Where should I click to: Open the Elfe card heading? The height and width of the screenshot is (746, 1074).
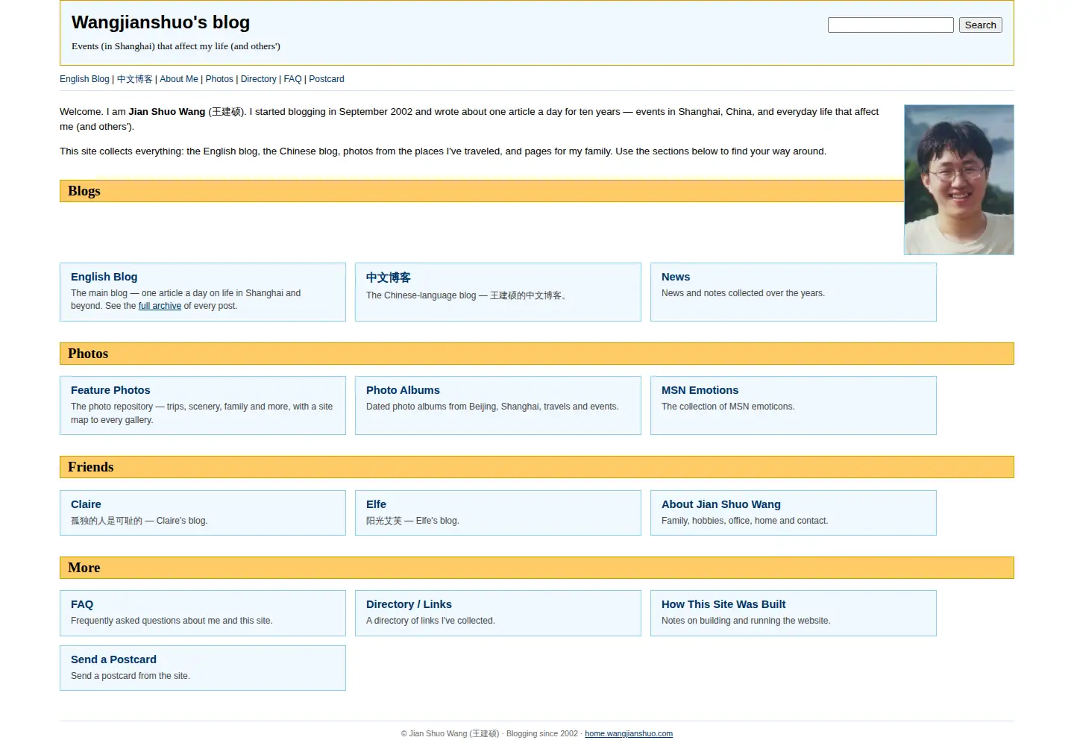coord(376,504)
